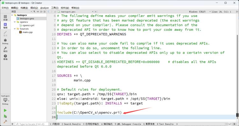Open Help mode question mark icon
Viewport: 239px width, 126px height.
[x=5, y=57]
